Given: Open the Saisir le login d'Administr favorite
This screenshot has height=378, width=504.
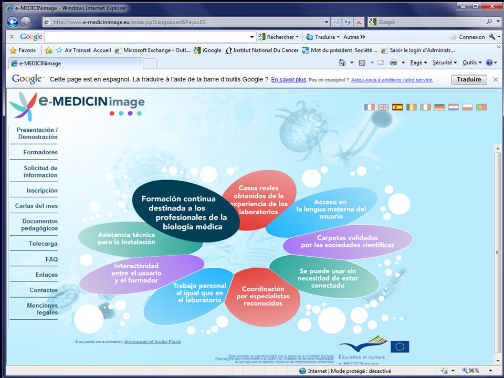Looking at the screenshot, I should [418, 50].
